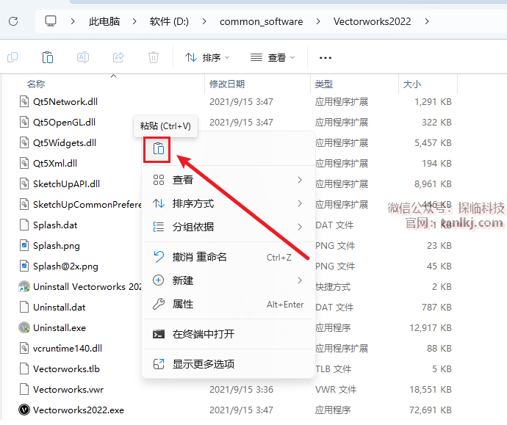Choose 撤消 重命名 in context menu

[x=229, y=257]
